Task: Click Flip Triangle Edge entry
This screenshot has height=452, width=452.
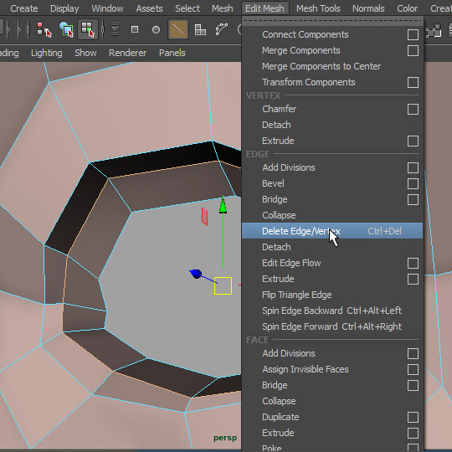Action: [x=297, y=295]
